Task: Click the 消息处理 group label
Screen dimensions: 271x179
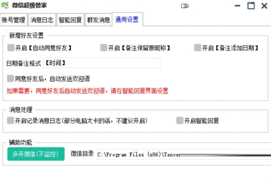Action: click(20, 109)
